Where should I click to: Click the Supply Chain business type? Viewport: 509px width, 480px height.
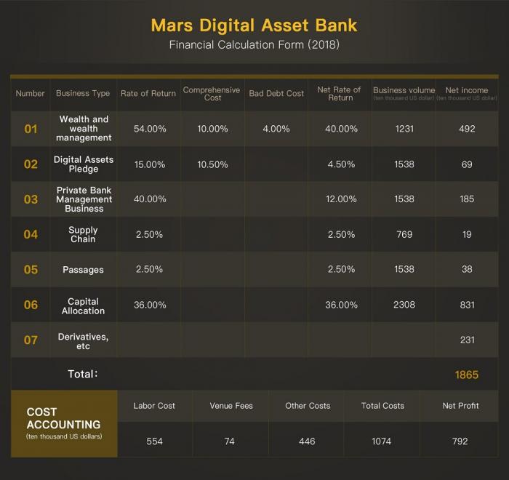(83, 235)
